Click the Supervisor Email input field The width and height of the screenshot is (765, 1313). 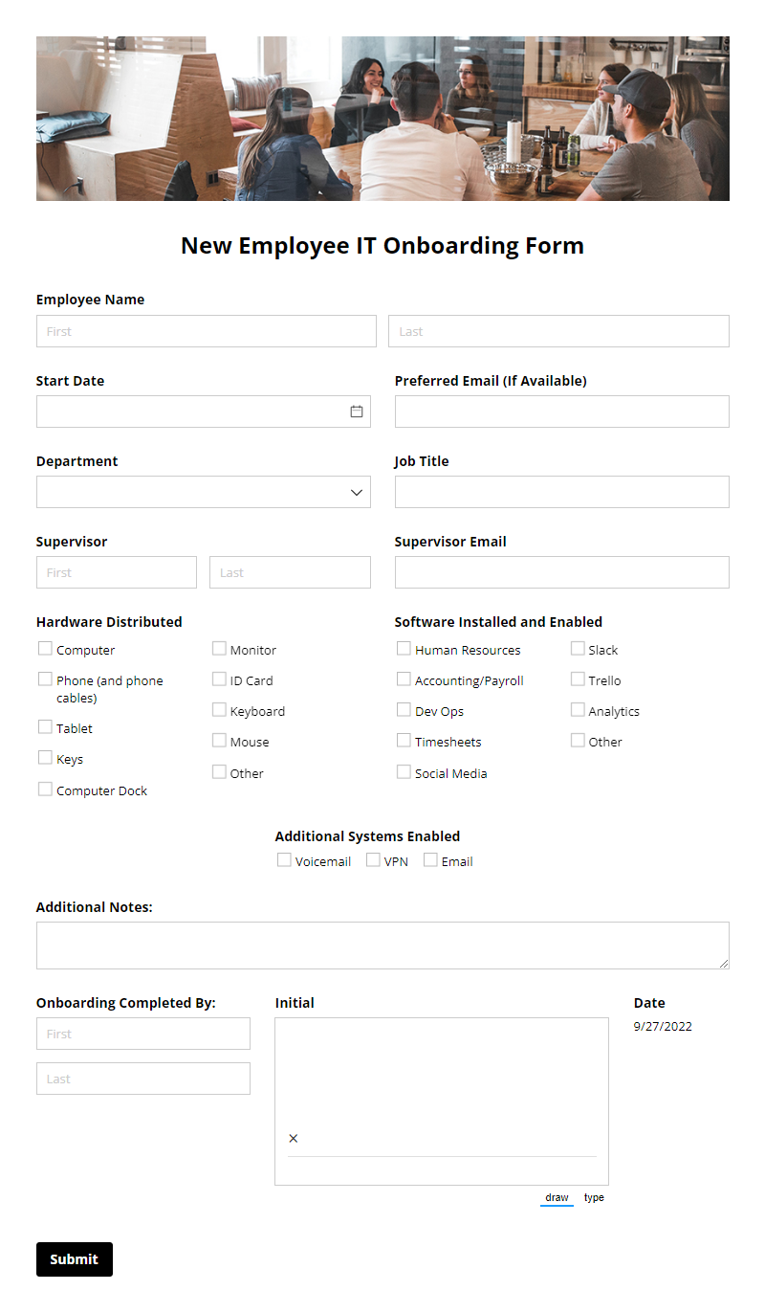pos(561,572)
